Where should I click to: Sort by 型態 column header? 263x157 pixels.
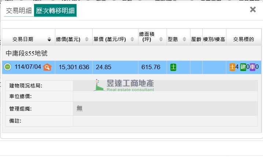(178, 39)
